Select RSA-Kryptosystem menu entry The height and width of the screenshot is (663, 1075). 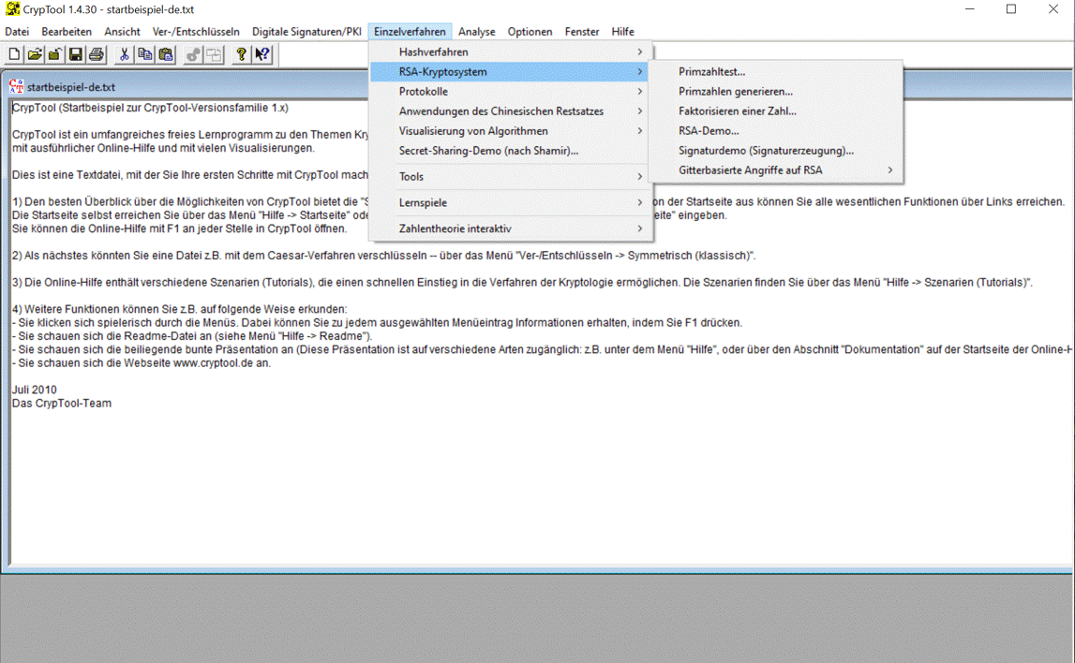click(x=512, y=72)
